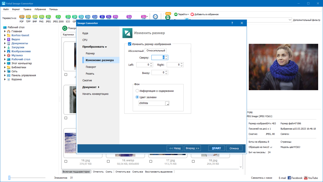Select the PDF format icon

point(22,17)
